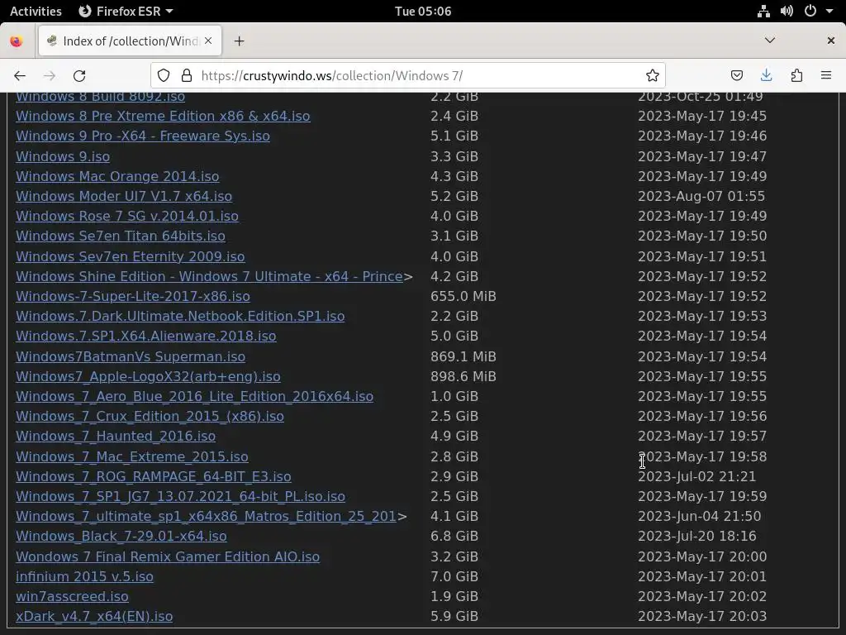
Task: Open the volume tray icon
Action: 787,11
